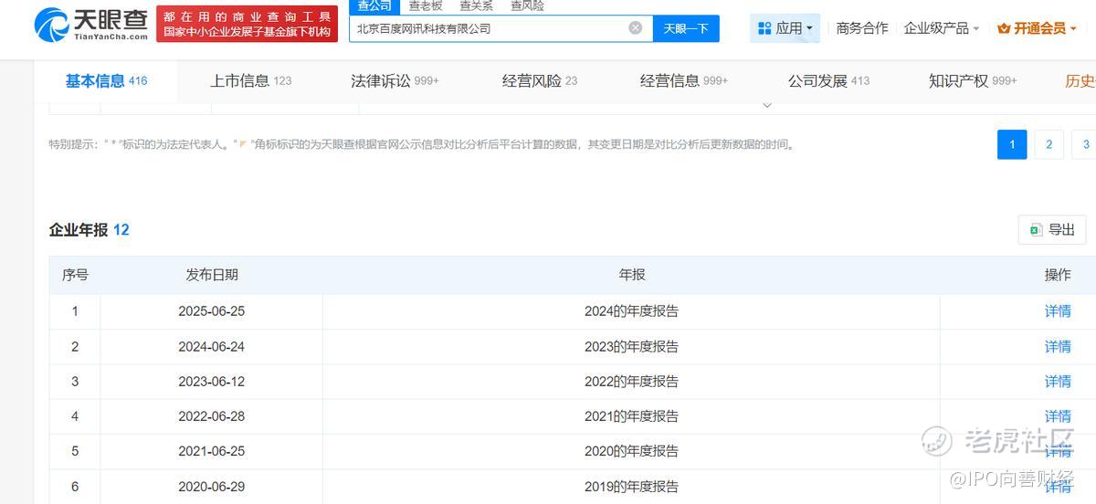1096x504 pixels.
Task: Open 详情 for 2022 annual report
Action: 1058,382
